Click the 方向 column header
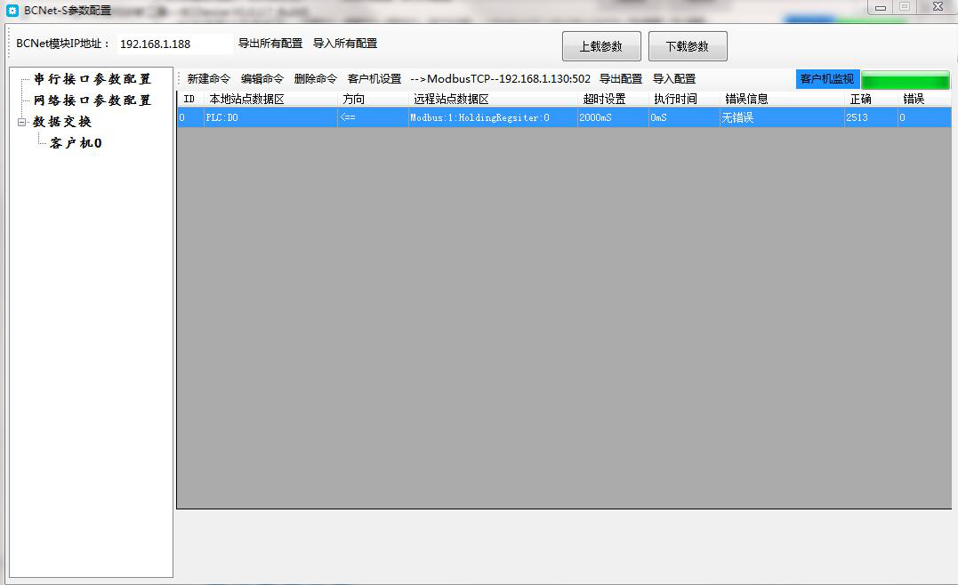Screen dimensions: 958x585 pyautogui.click(x=373, y=99)
